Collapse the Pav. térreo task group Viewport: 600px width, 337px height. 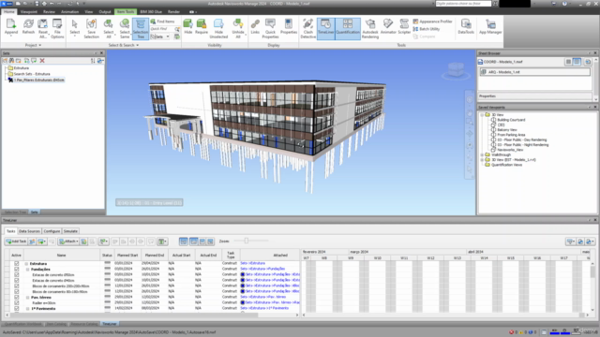click(x=27, y=298)
